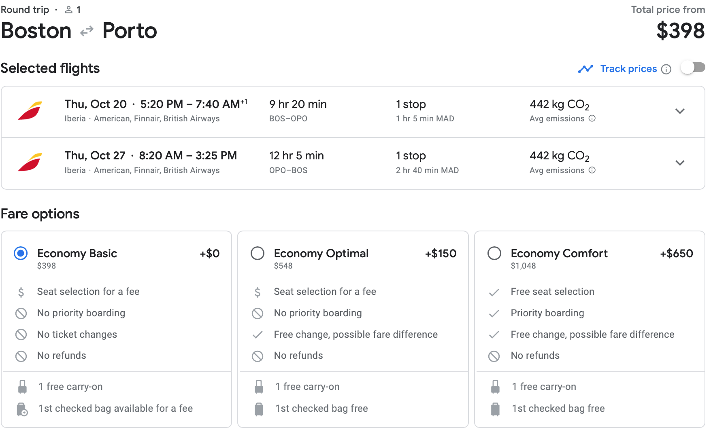Click the info icon next to Track prices
711x432 pixels.
[x=666, y=70]
